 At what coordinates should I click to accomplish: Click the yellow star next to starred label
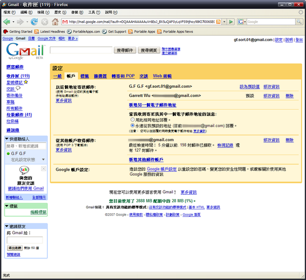(x=26, y=82)
